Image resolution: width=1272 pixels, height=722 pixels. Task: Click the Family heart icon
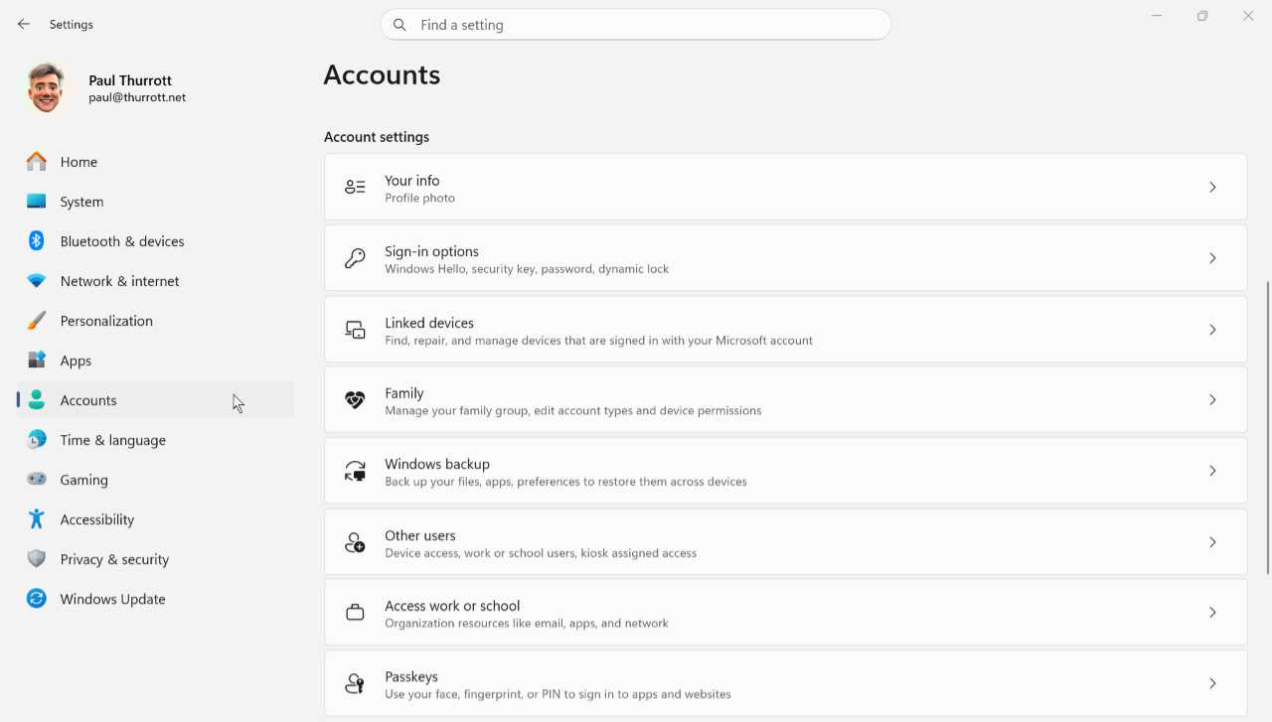coord(355,400)
